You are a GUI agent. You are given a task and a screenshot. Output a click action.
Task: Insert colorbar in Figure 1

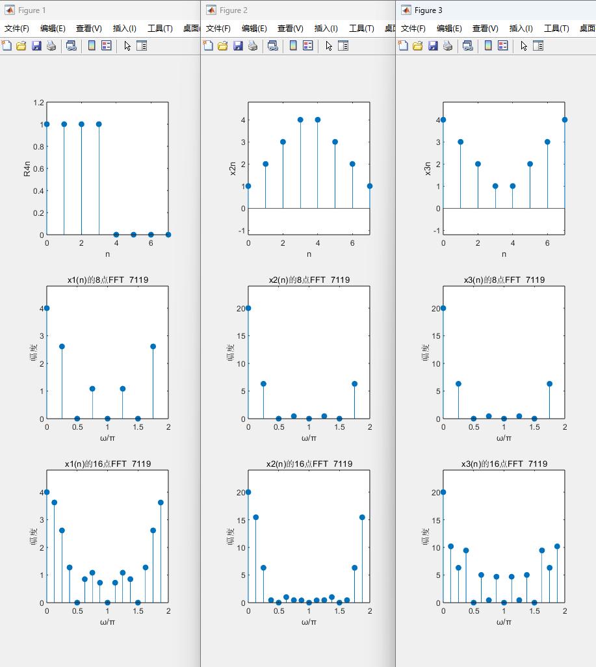[x=92, y=46]
